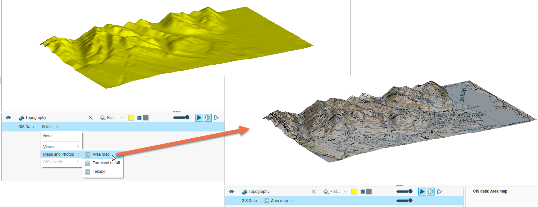This screenshot has width=538, height=207.
Task: Click the paint bucket icon in Area map panel
Action: (326, 192)
